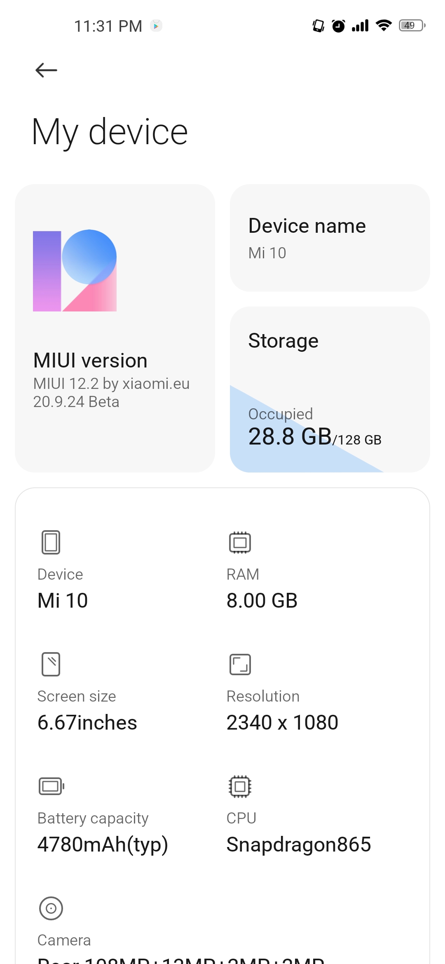Select the Snapdragon865 CPU text

pyautogui.click(x=299, y=844)
